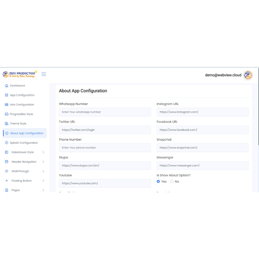The width and height of the screenshot is (259, 259).
Task: Select No for Show About Option
Action: 172,182
